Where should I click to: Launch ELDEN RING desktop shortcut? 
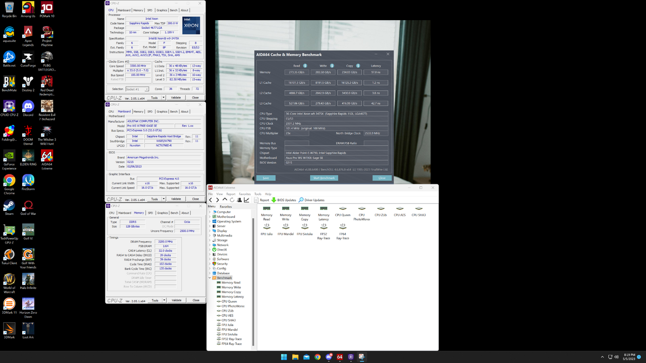coord(28,156)
